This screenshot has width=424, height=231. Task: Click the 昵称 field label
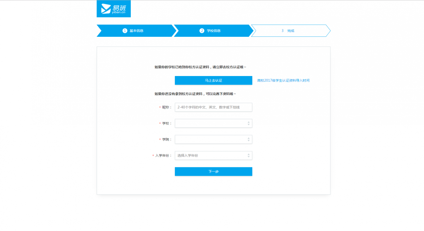pos(166,107)
